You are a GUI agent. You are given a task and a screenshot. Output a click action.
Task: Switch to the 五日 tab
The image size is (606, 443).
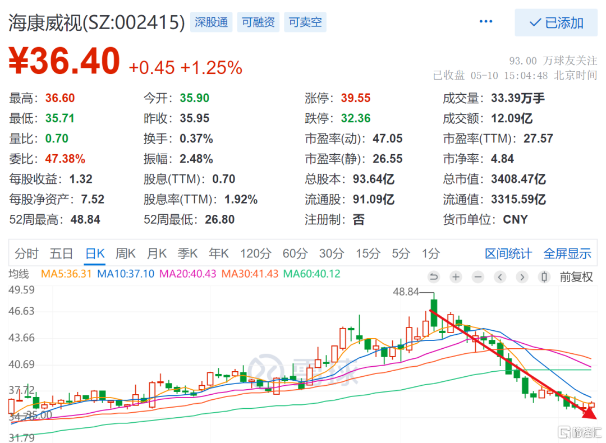[62, 254]
